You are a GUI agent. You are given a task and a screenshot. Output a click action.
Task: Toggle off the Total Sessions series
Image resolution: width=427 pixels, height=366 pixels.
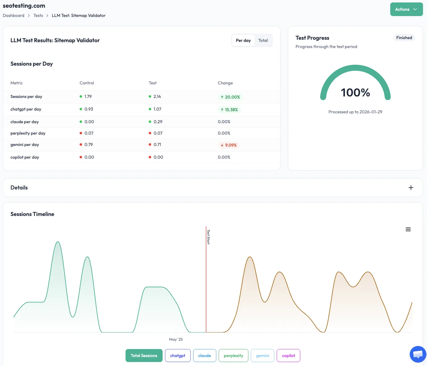click(x=144, y=356)
